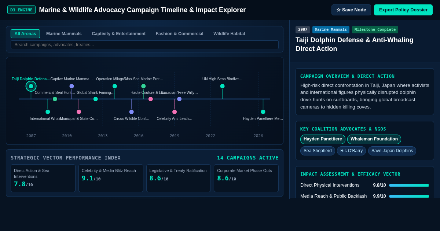Filter by Fashion & Commercial
Viewport: 440px width, 231px height.
pos(180,34)
